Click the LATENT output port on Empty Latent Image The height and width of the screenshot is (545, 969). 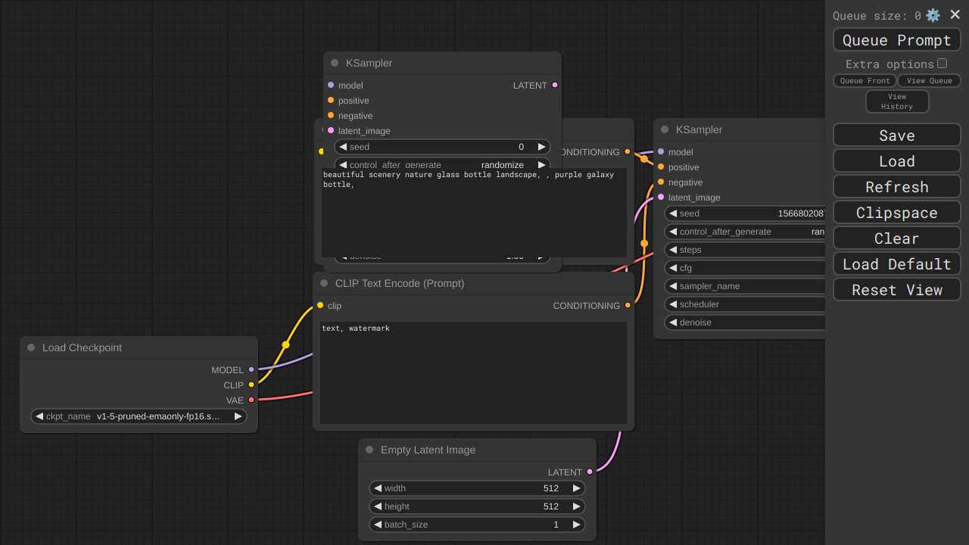(x=590, y=472)
